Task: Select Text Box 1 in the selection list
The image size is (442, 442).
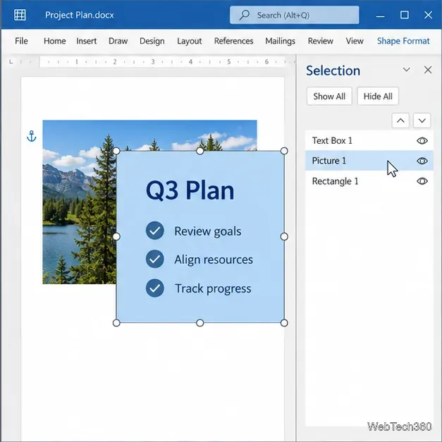Action: [369, 140]
